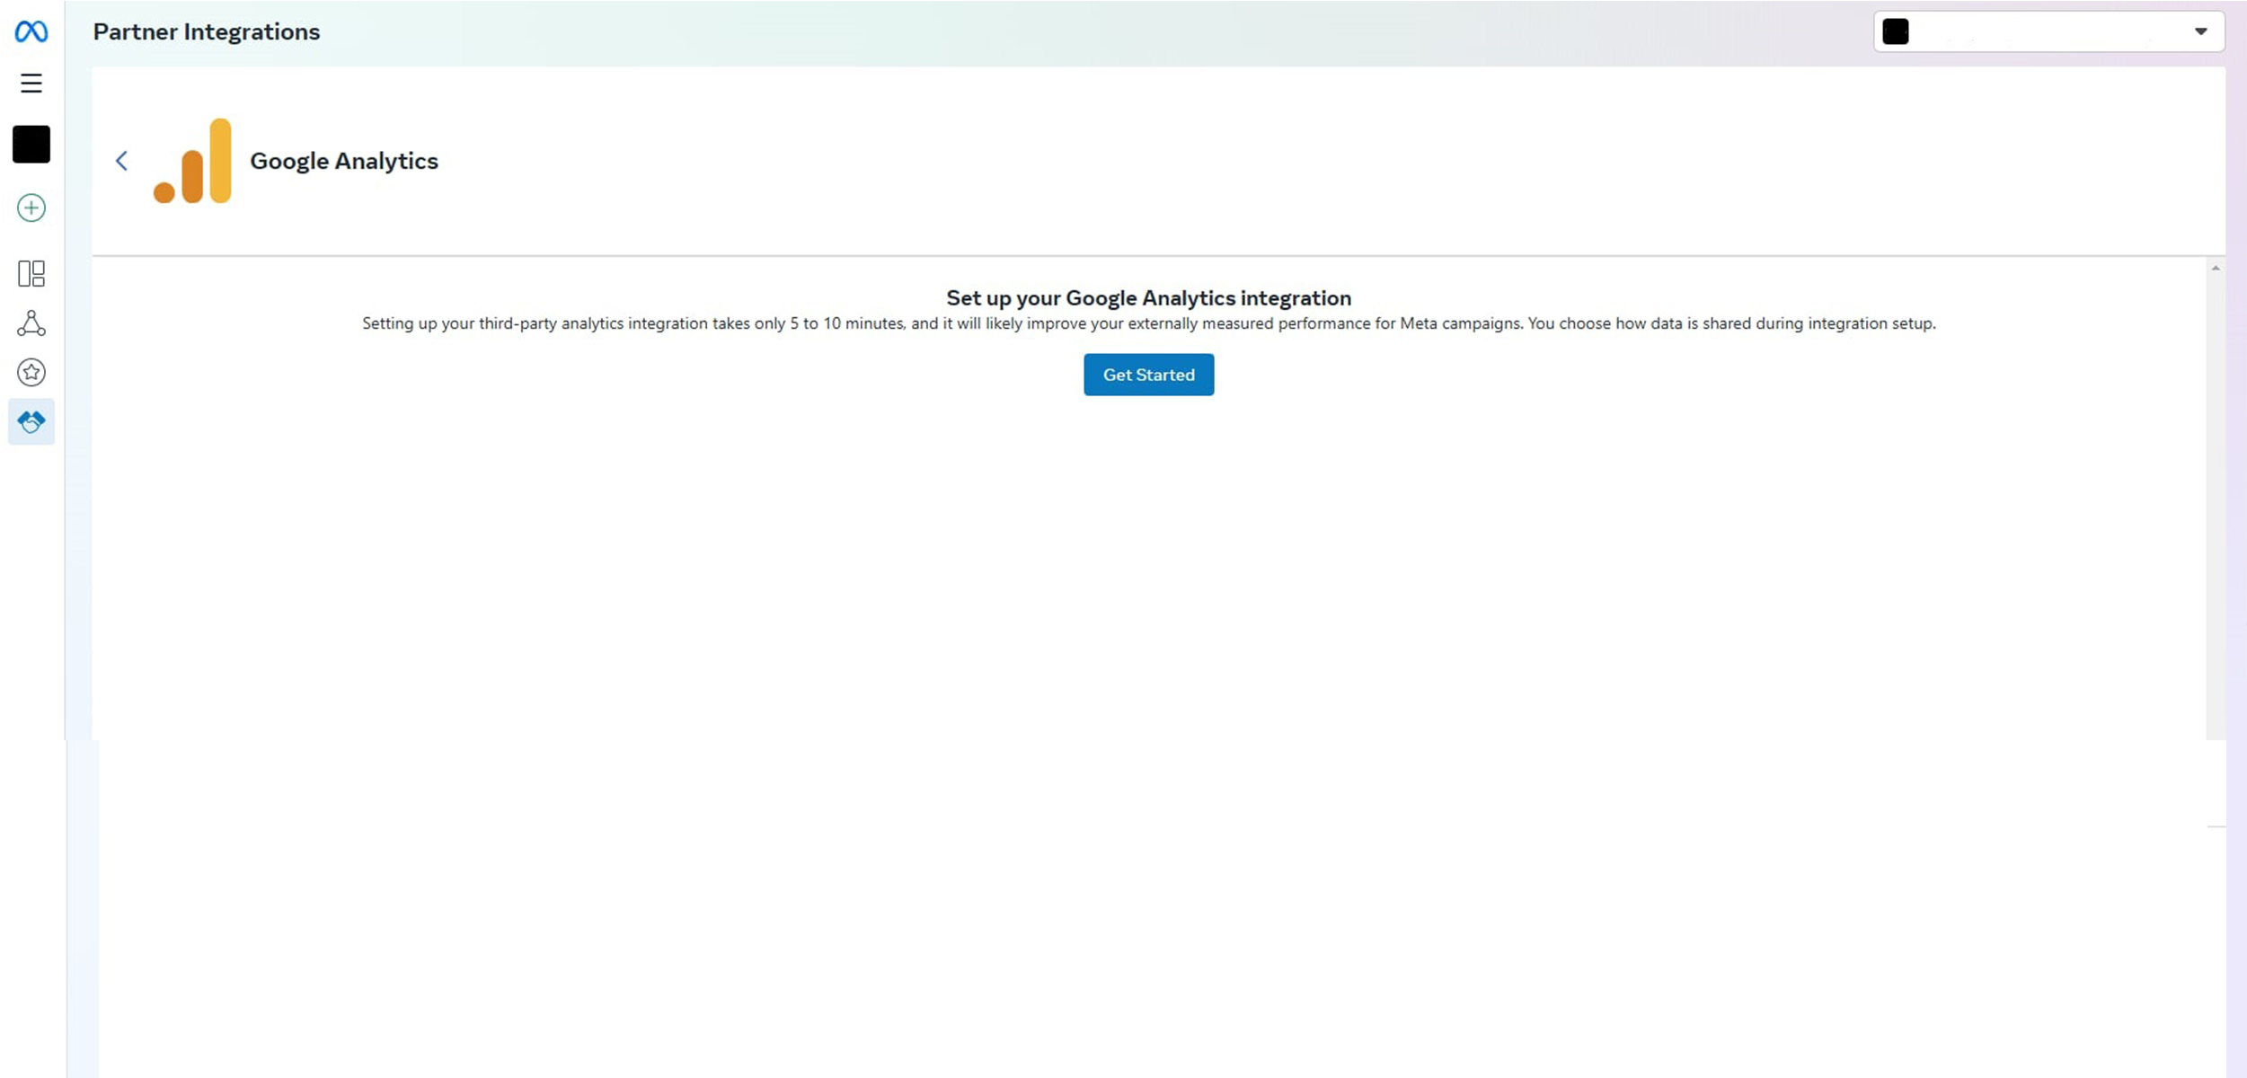This screenshot has width=2247, height=1078.
Task: Click the dropdown caret arrow at top right
Action: point(2200,31)
